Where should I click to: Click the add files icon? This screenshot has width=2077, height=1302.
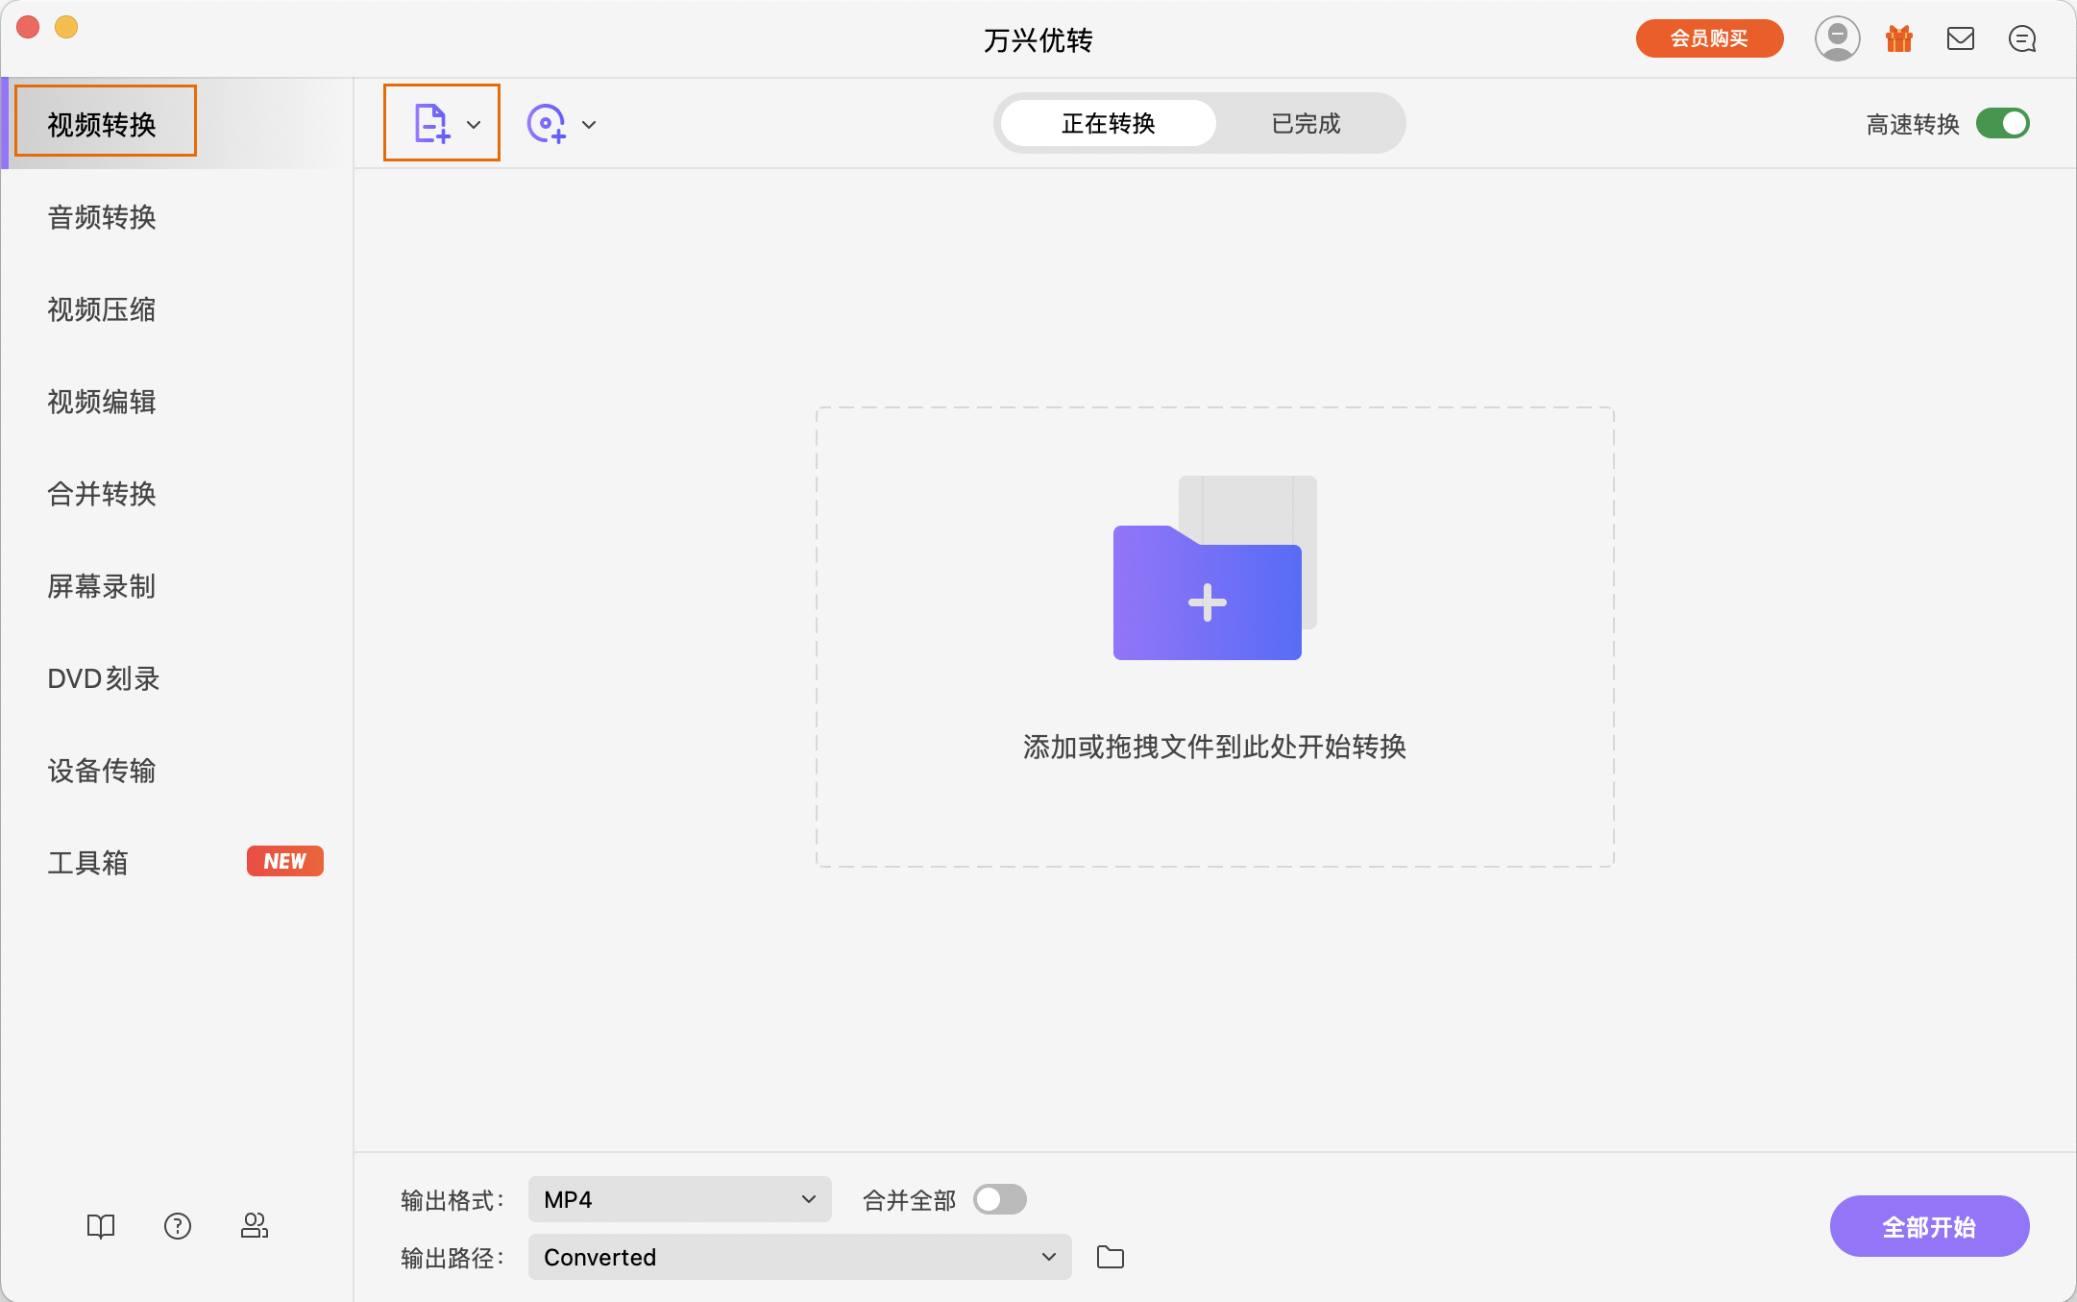click(429, 122)
